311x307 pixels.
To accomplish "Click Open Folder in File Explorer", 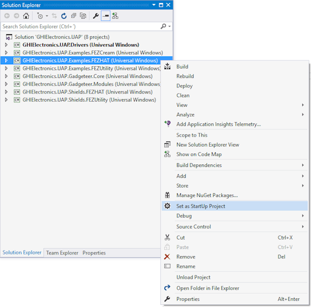I will (x=235, y=288).
